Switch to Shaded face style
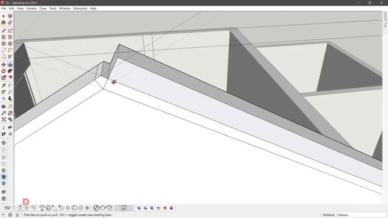The image size is (388, 218). pos(4,170)
